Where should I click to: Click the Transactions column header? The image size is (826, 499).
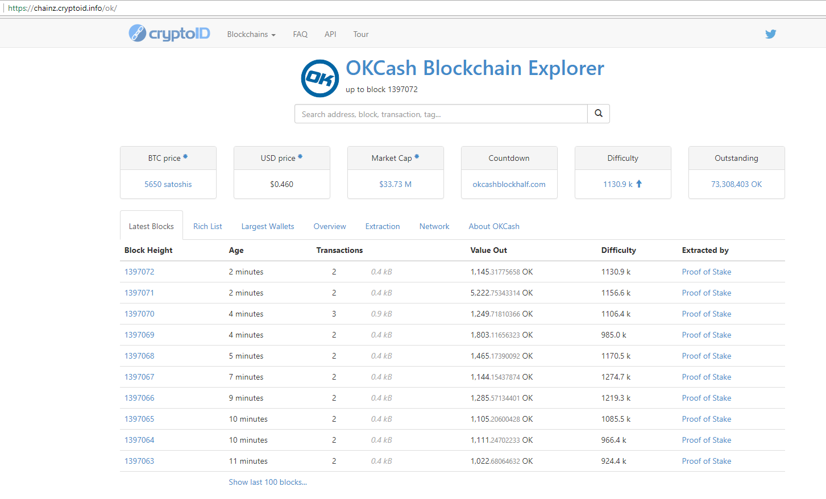[x=339, y=250]
